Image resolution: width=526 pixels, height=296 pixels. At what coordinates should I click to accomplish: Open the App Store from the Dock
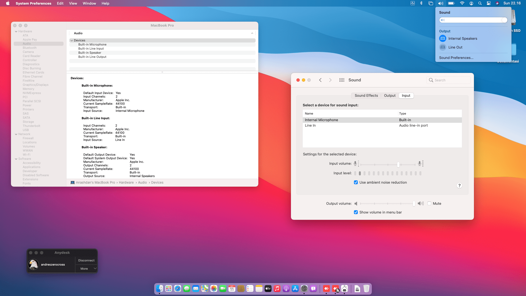tap(295, 289)
